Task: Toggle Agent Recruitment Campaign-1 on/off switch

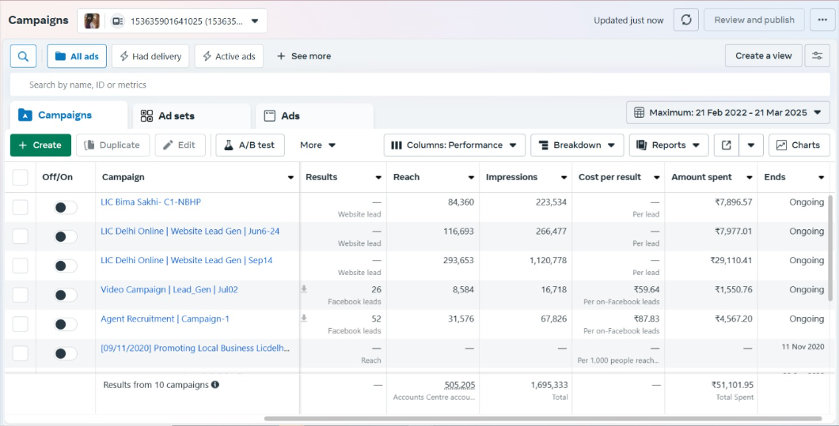Action: [66, 324]
